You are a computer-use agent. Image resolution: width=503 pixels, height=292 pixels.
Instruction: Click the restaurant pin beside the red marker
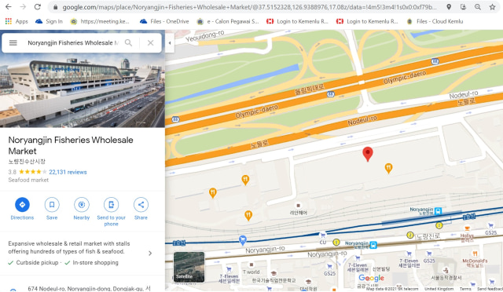(388, 168)
